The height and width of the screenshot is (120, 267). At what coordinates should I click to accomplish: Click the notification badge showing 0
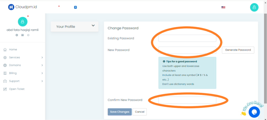coord(75,7)
